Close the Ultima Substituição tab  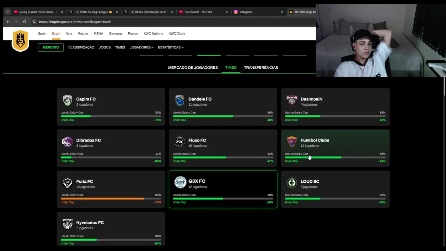(172, 12)
